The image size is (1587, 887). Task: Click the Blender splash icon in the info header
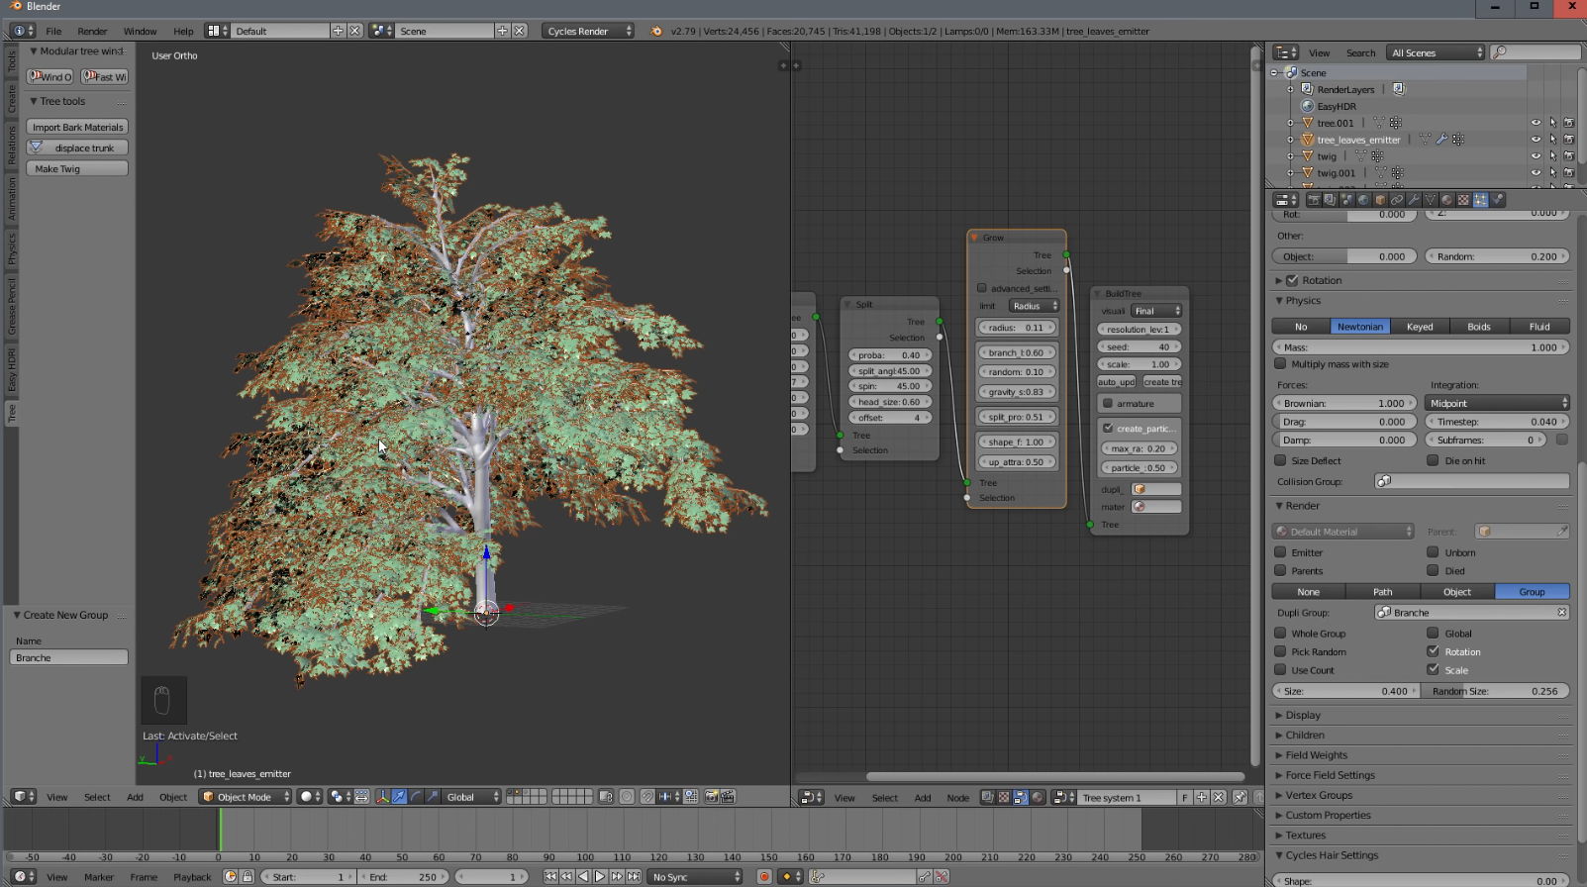(656, 32)
